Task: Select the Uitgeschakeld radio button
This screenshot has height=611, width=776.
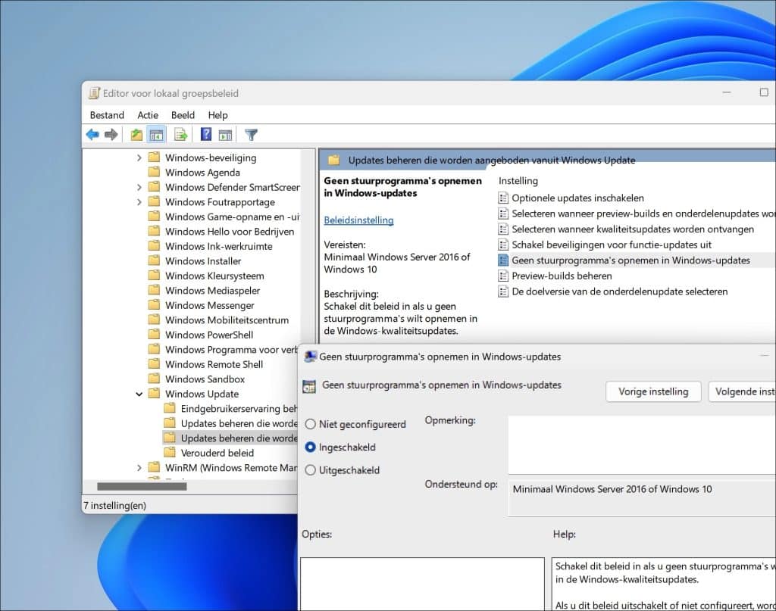Action: point(310,470)
